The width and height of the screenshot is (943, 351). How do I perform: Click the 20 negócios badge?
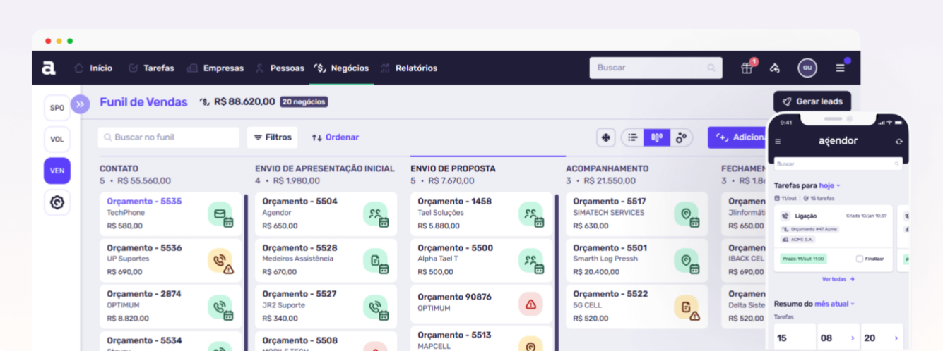click(x=304, y=101)
